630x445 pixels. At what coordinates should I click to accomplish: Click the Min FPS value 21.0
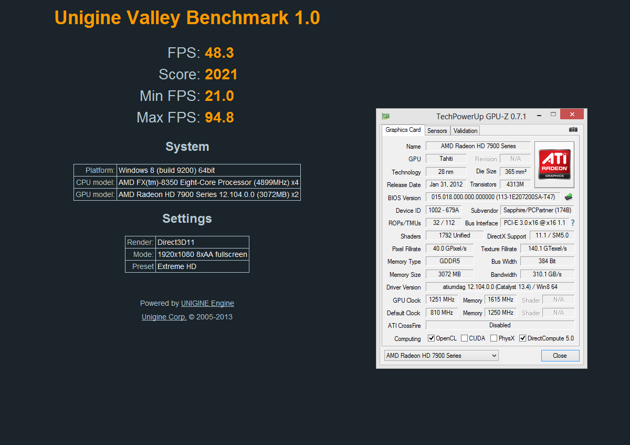point(219,96)
